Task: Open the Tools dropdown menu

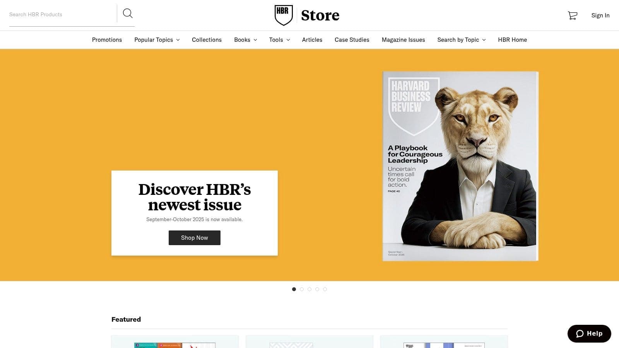Action: (x=279, y=39)
